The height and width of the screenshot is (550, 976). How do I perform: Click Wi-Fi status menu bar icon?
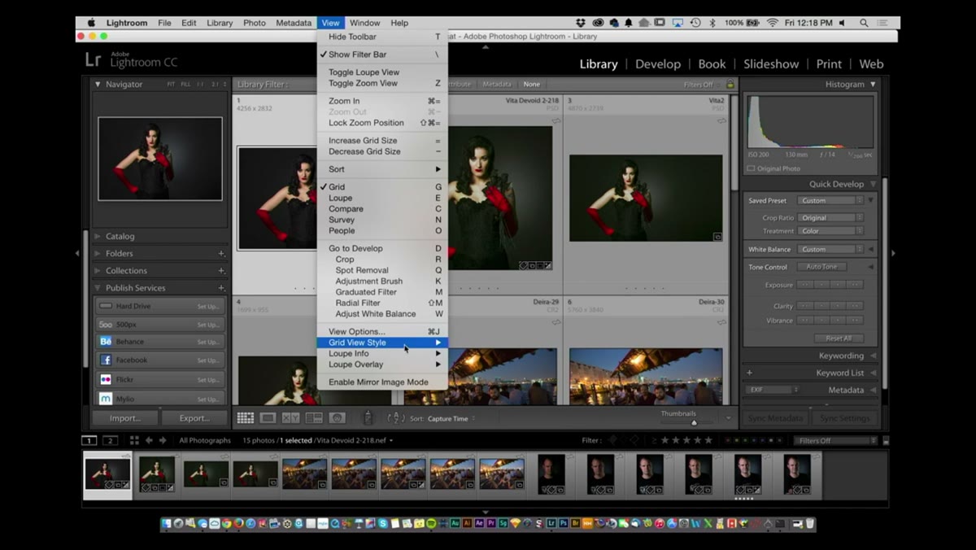[x=772, y=23]
